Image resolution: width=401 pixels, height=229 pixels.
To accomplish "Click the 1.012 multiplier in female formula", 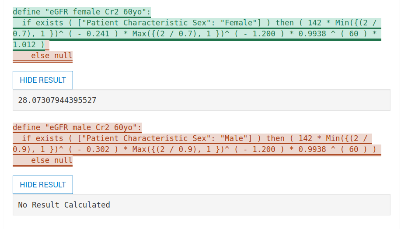I will tap(24, 45).
